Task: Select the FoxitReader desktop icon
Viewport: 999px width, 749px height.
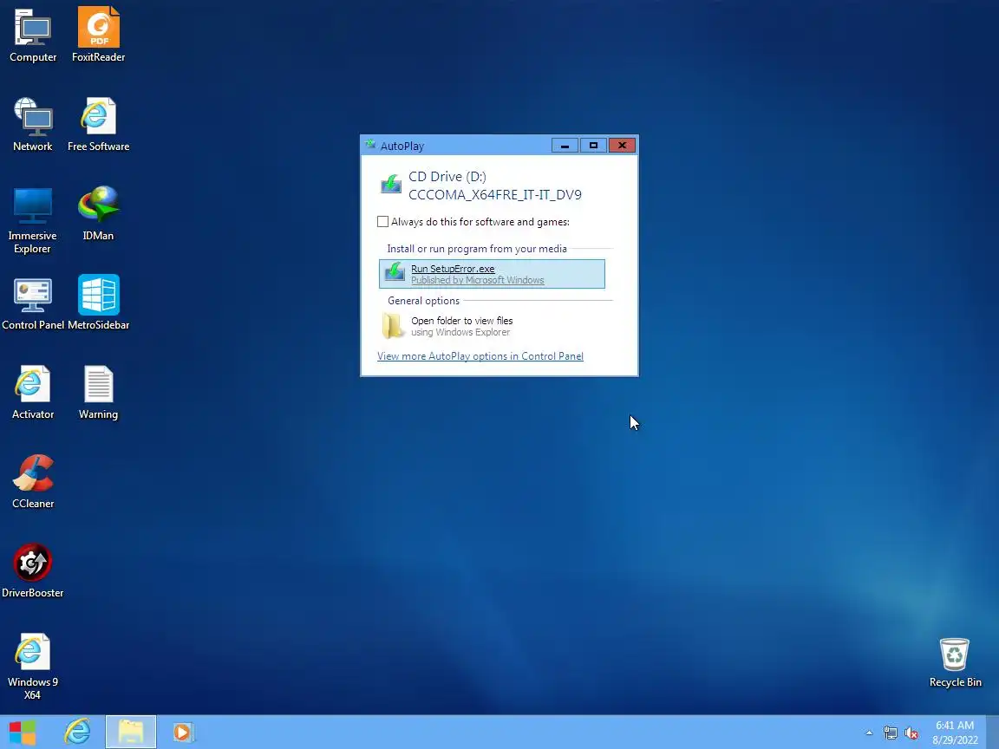Action: [x=98, y=36]
